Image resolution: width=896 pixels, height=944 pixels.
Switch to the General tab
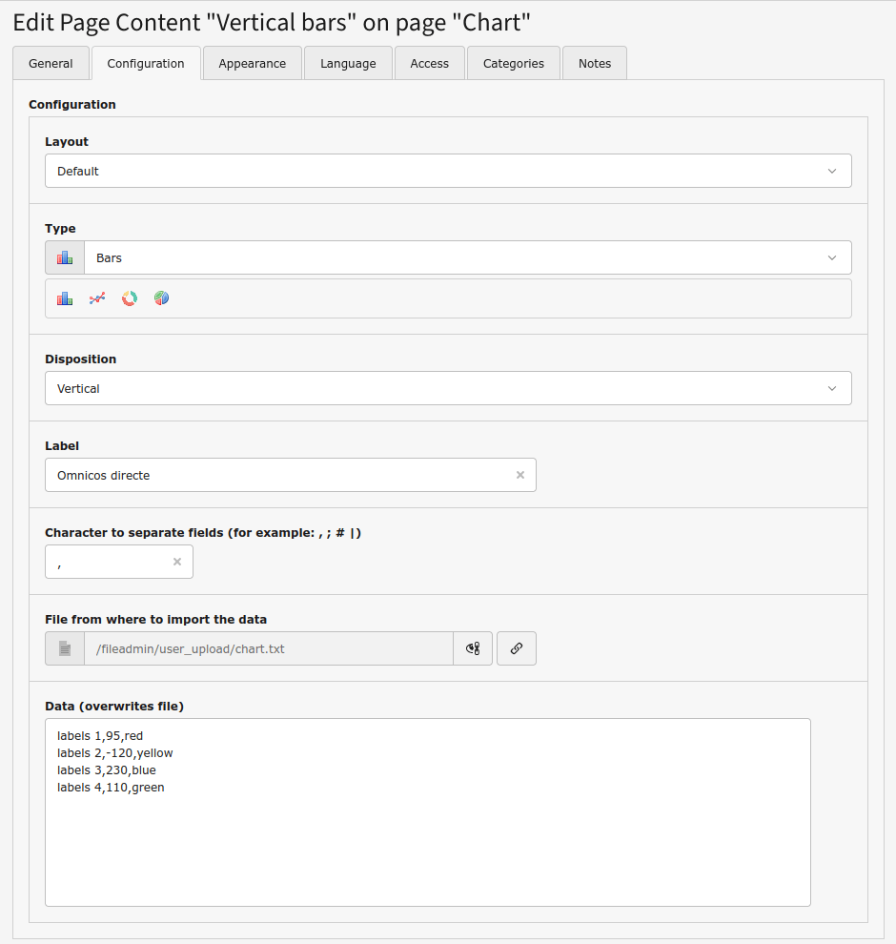51,64
